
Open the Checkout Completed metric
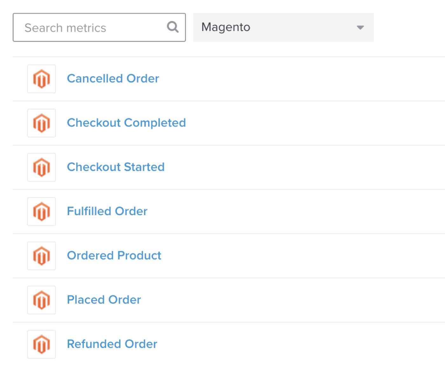coord(126,123)
